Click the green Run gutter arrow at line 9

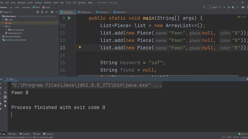pos(69,18)
